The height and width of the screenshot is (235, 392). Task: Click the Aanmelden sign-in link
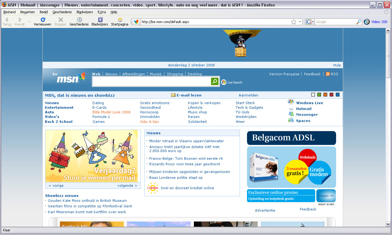pos(249,95)
